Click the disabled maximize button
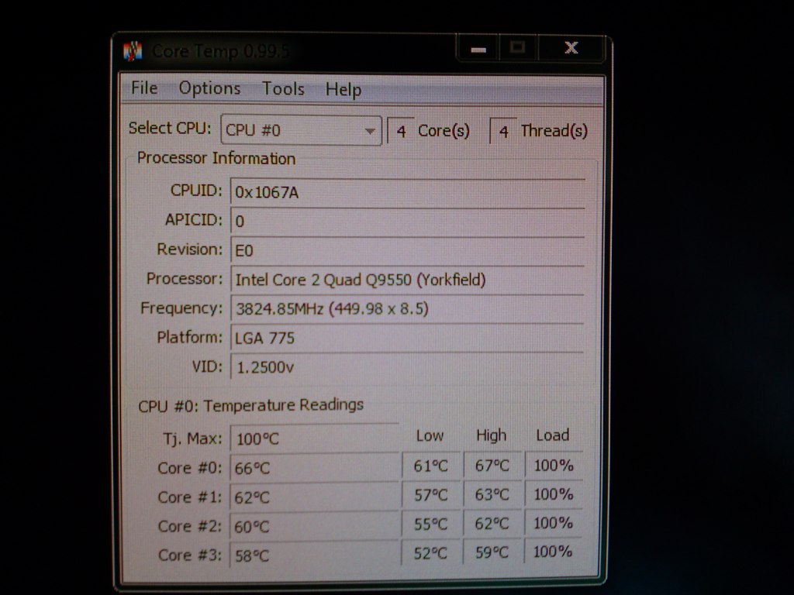 click(x=518, y=48)
